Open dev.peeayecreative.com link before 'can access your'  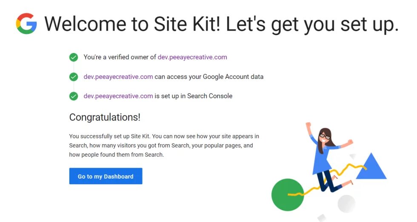[118, 77]
